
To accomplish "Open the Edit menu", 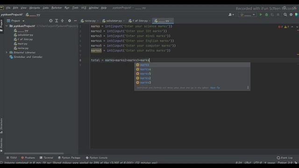I will (x=15, y=8).
